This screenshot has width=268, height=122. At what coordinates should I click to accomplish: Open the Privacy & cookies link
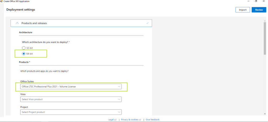(130, 120)
